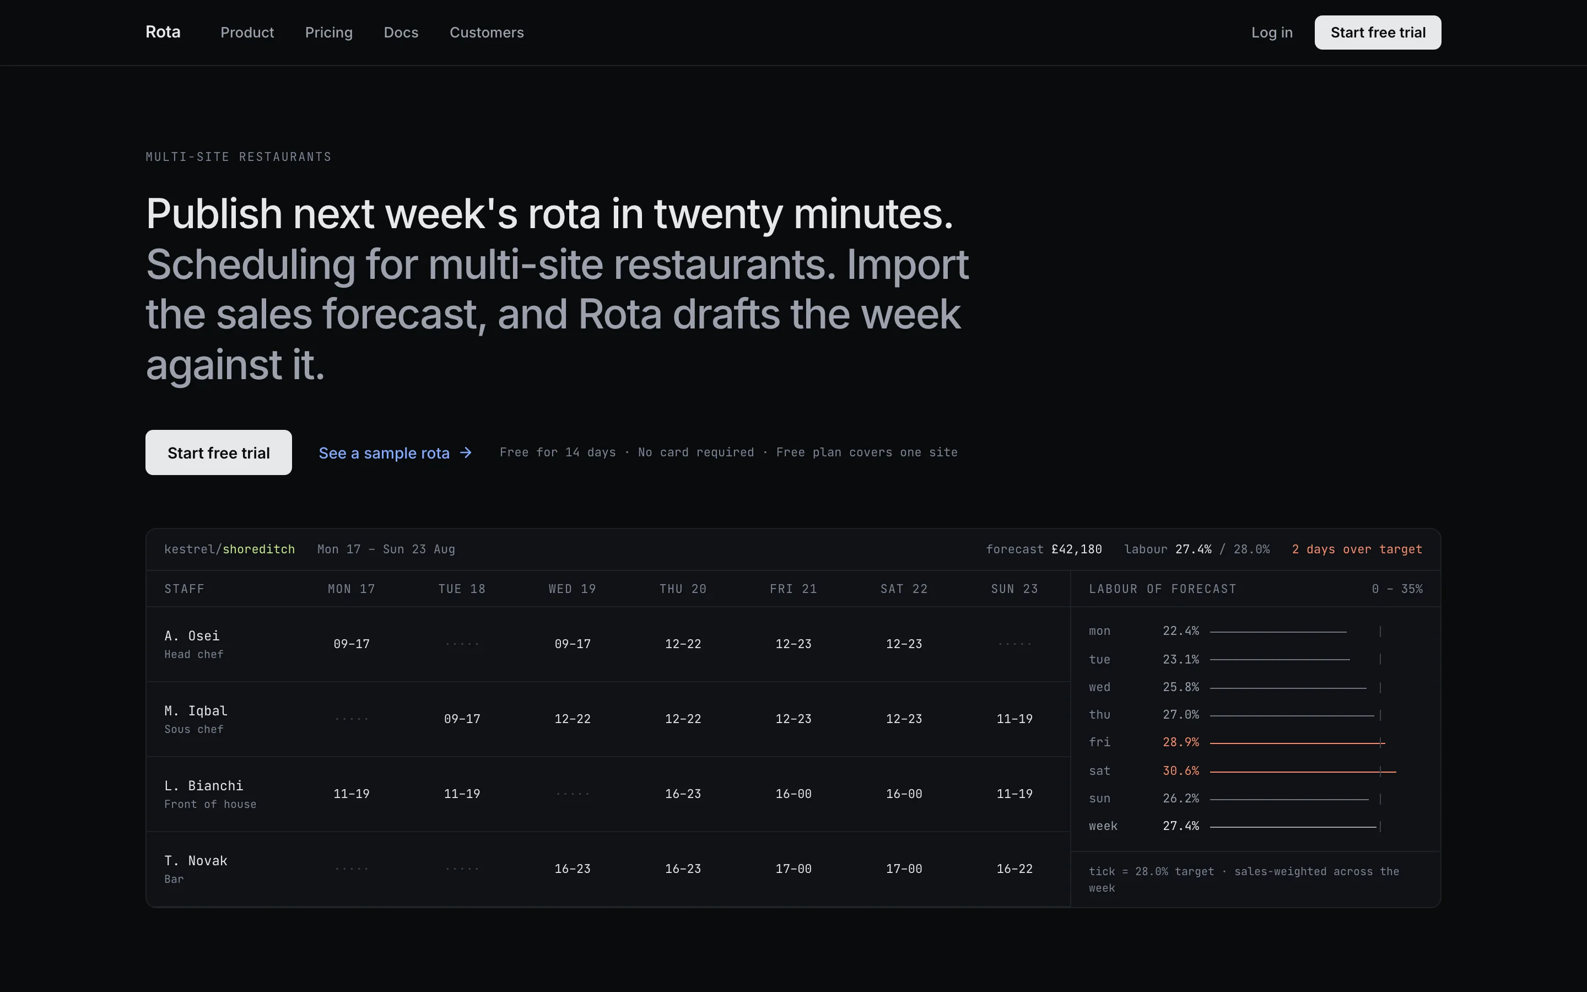Select the TUE 18 column header
Screen dimensions: 1587x992
click(x=462, y=589)
